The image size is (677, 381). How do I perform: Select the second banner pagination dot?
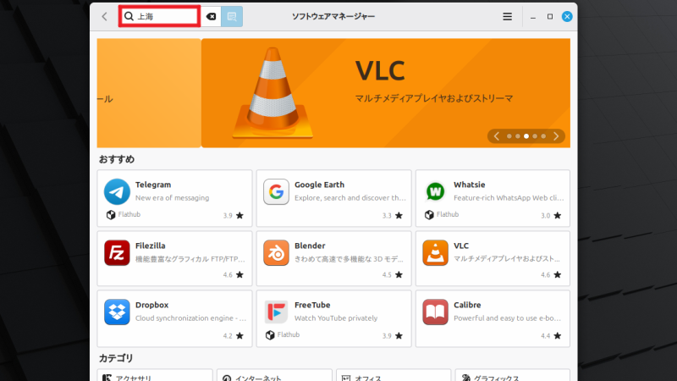tap(518, 136)
